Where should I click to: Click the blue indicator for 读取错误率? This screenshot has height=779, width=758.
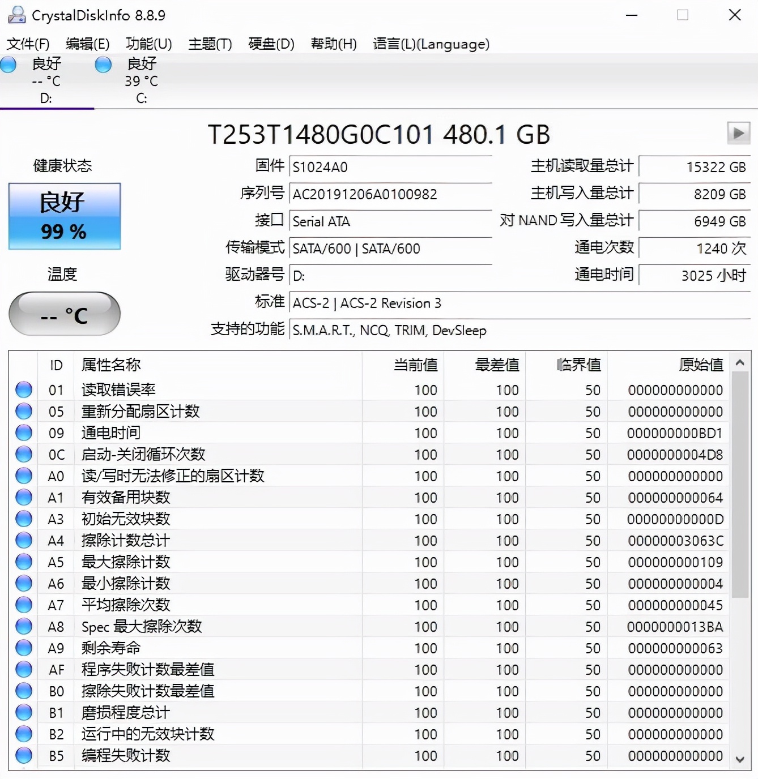(23, 389)
